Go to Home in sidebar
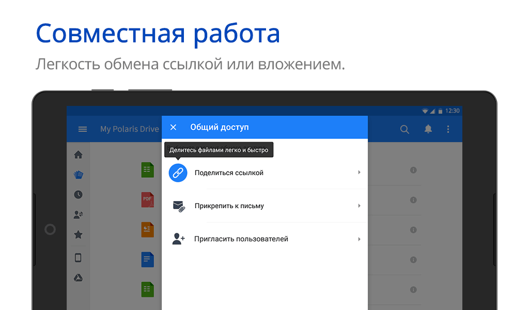 pyautogui.click(x=79, y=155)
